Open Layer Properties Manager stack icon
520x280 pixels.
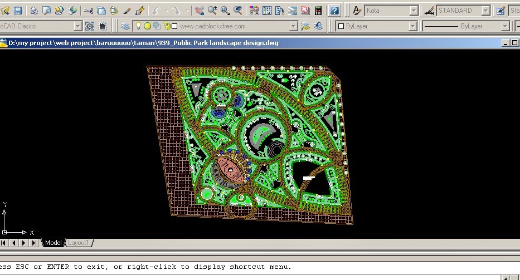pos(125,26)
